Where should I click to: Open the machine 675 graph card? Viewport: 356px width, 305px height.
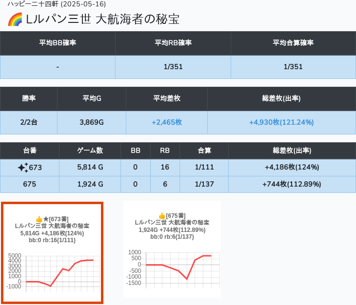point(172,249)
